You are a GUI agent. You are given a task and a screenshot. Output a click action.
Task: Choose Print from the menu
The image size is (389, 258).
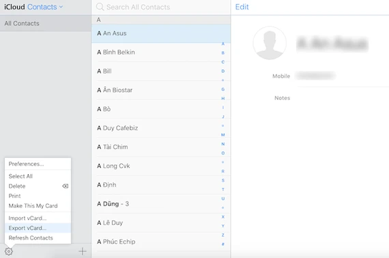pos(38,196)
